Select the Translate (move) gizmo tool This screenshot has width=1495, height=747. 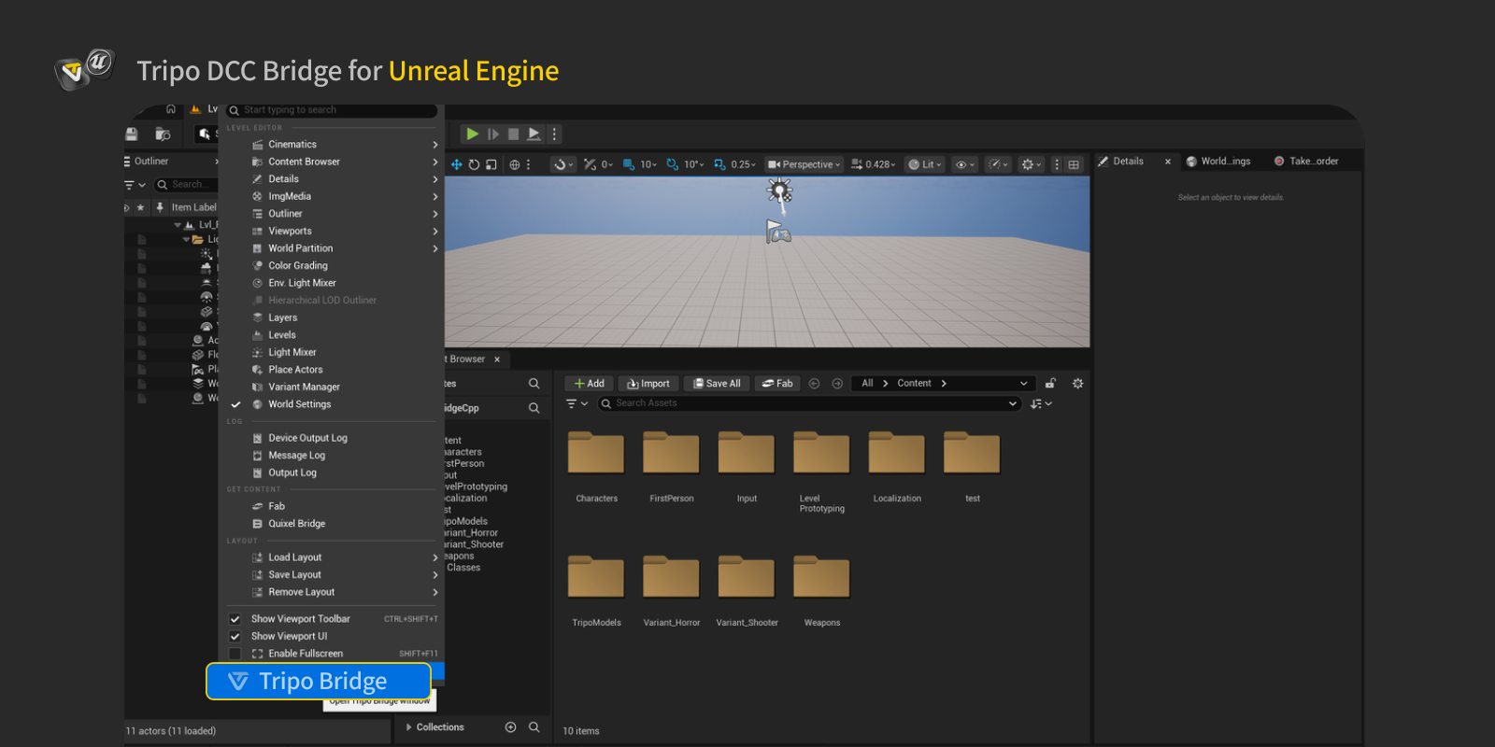click(457, 164)
